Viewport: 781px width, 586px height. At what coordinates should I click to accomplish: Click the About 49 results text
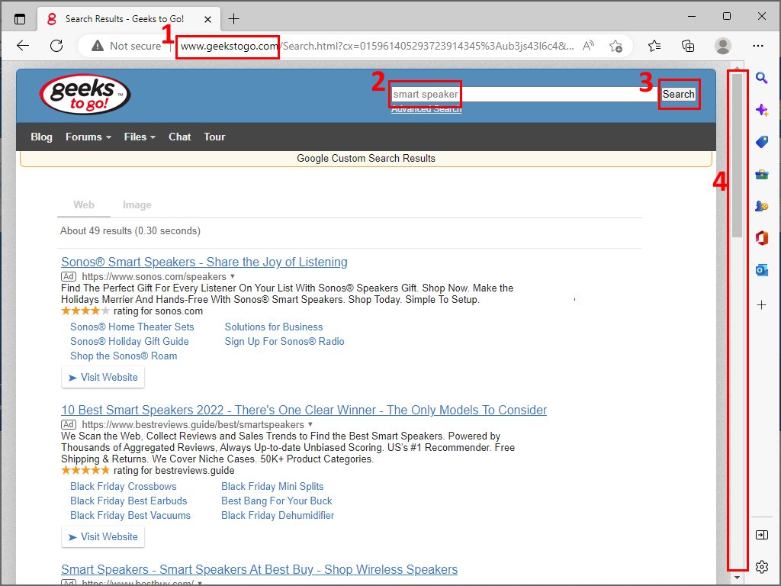point(130,230)
